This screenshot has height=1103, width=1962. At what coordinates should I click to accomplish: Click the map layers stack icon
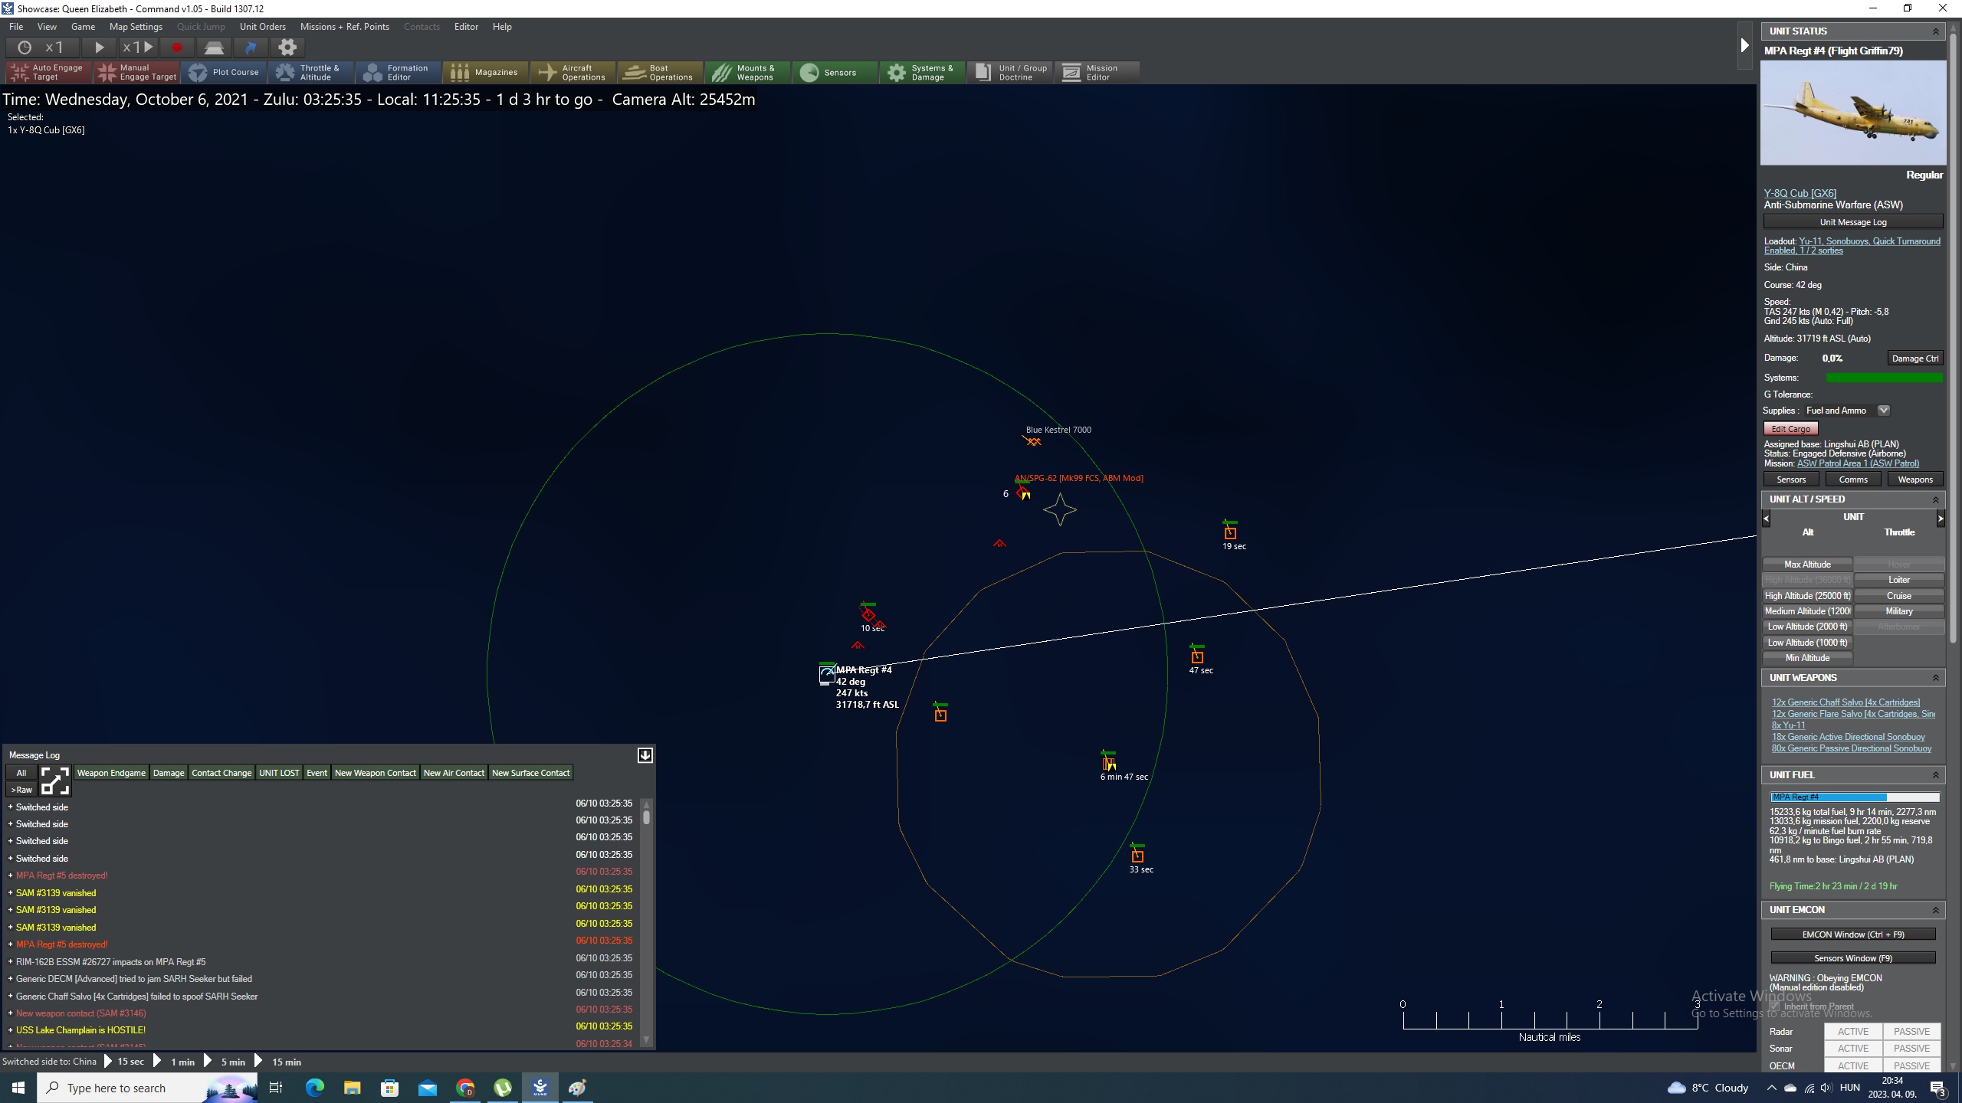[214, 47]
